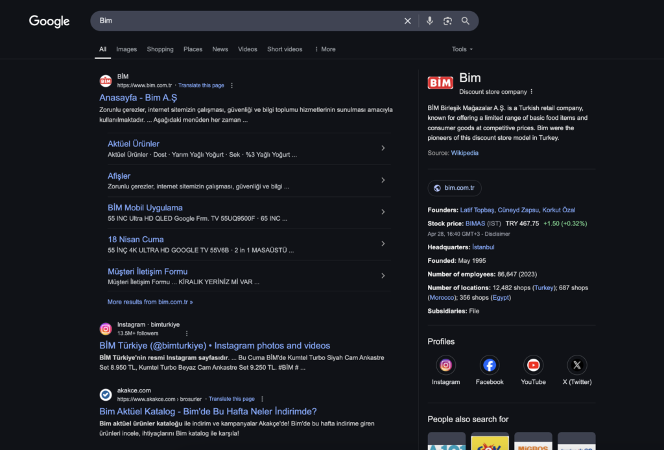Open BİM X (Twitter) profile icon
Image resolution: width=664 pixels, height=450 pixels.
click(x=576, y=365)
